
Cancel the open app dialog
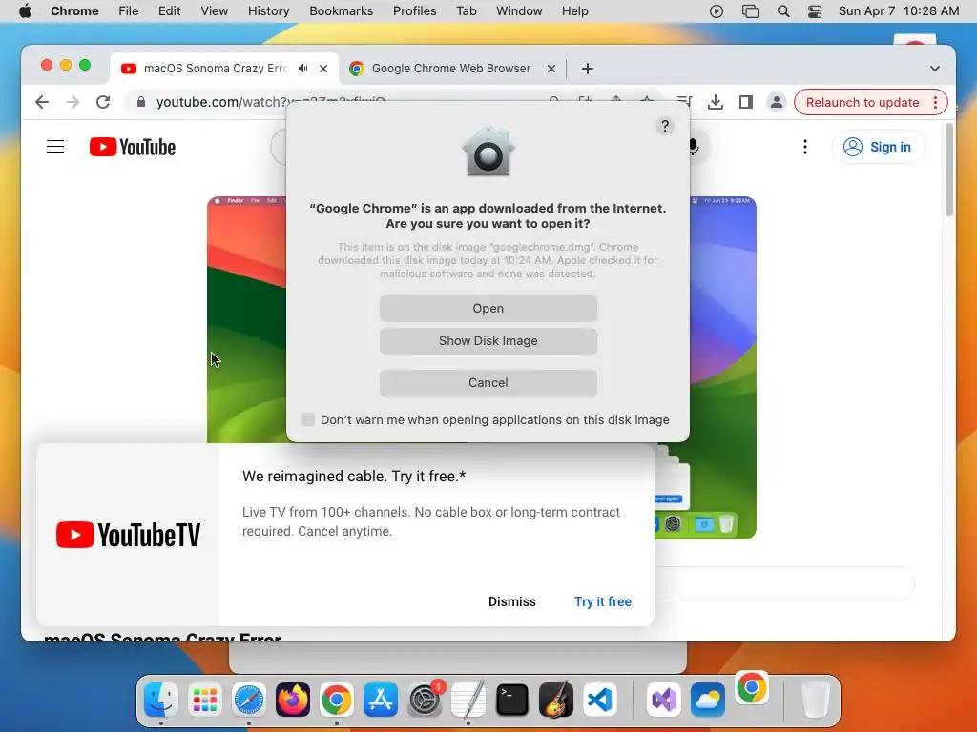488,382
